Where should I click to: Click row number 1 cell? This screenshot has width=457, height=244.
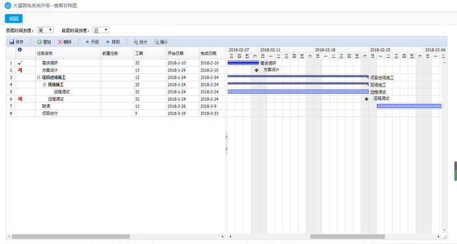[x=11, y=63]
